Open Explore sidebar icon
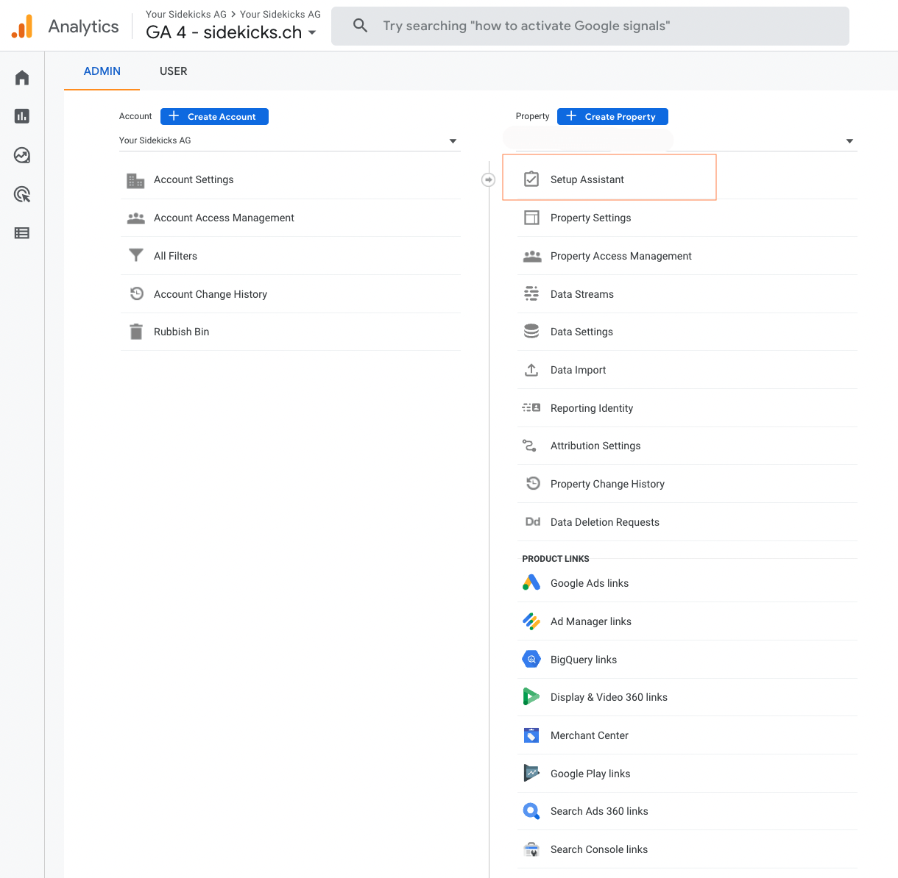Screen dimensions: 898x878 pyautogui.click(x=22, y=155)
